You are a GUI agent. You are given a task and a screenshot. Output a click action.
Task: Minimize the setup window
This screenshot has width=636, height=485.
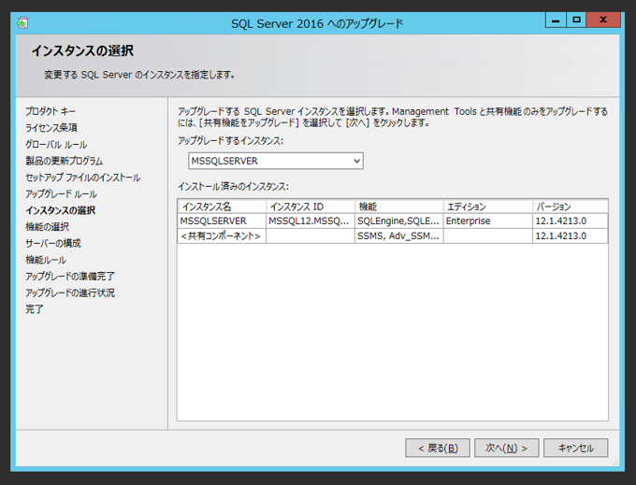coord(556,20)
